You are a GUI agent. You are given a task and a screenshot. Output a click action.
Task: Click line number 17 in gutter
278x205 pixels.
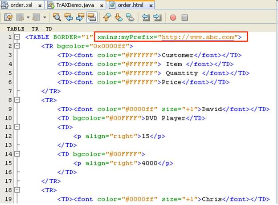pos(8,181)
